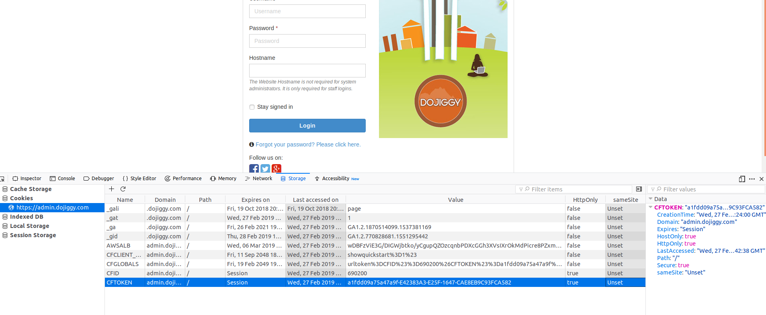
Task: Activate the element picker icon in devtools
Action: [2, 179]
